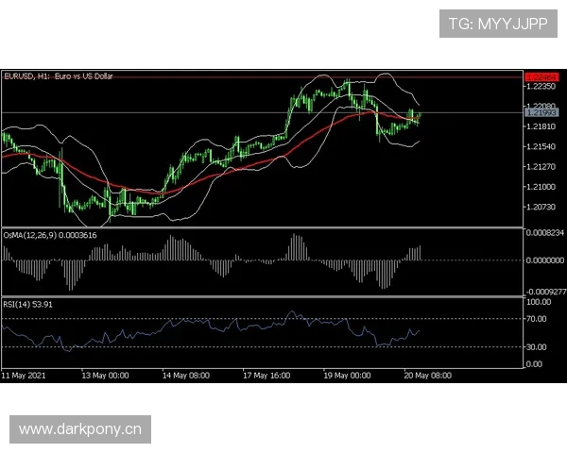567x453 pixels.
Task: Click the 17 May 16:00 time label
Action: (x=266, y=374)
